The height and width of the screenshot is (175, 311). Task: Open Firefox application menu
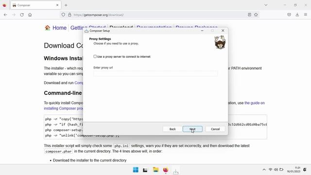coord(306,15)
